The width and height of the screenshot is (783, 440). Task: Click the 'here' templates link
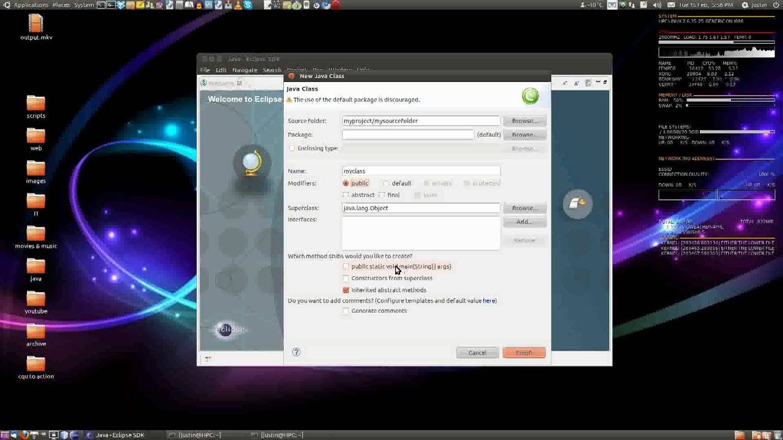coord(489,301)
